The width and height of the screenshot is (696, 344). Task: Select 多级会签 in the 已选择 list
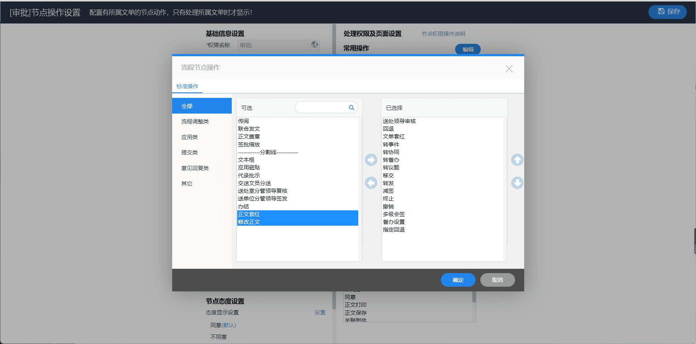[x=443, y=214]
